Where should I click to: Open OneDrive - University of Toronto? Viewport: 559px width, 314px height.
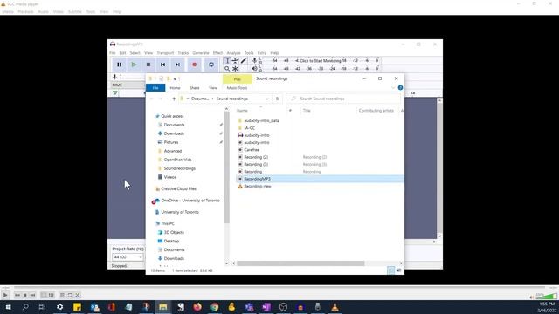click(190, 201)
